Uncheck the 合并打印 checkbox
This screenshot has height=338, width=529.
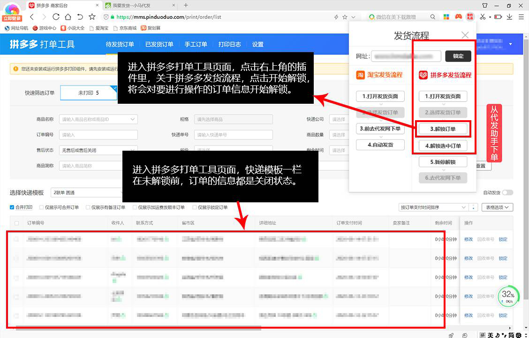click(x=12, y=207)
